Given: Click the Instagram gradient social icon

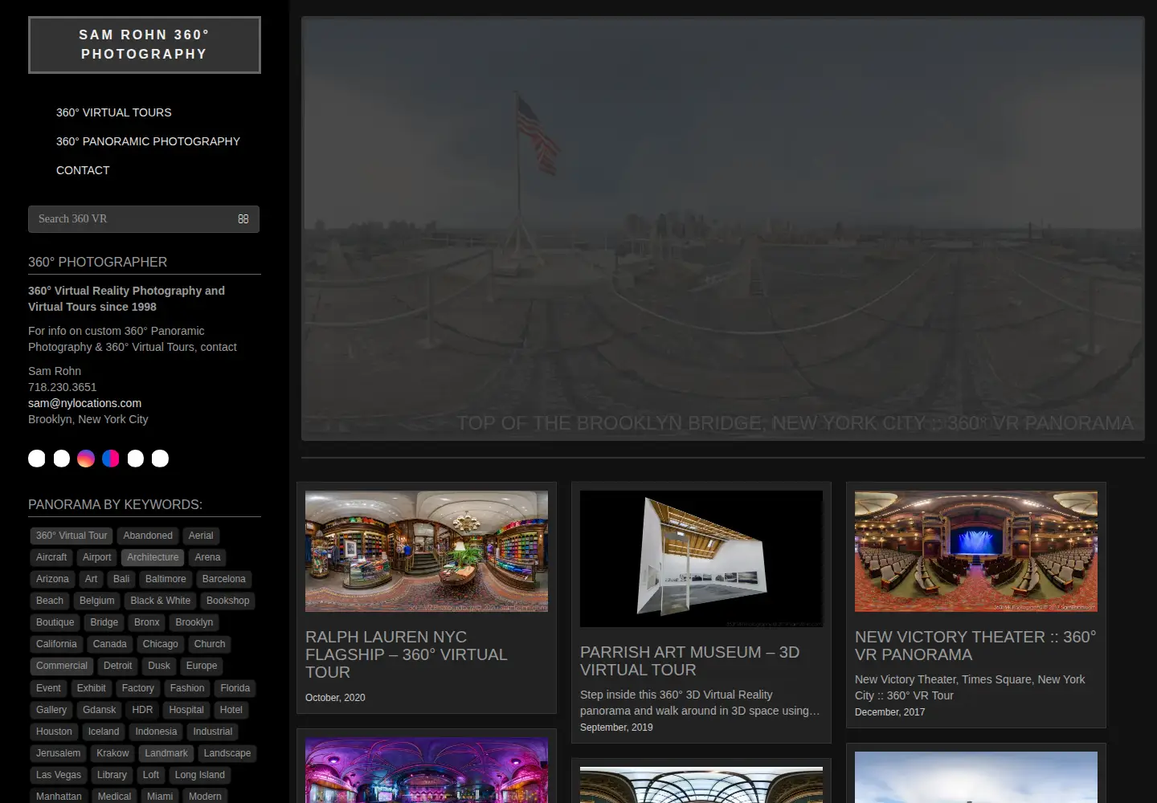Looking at the screenshot, I should (86, 459).
